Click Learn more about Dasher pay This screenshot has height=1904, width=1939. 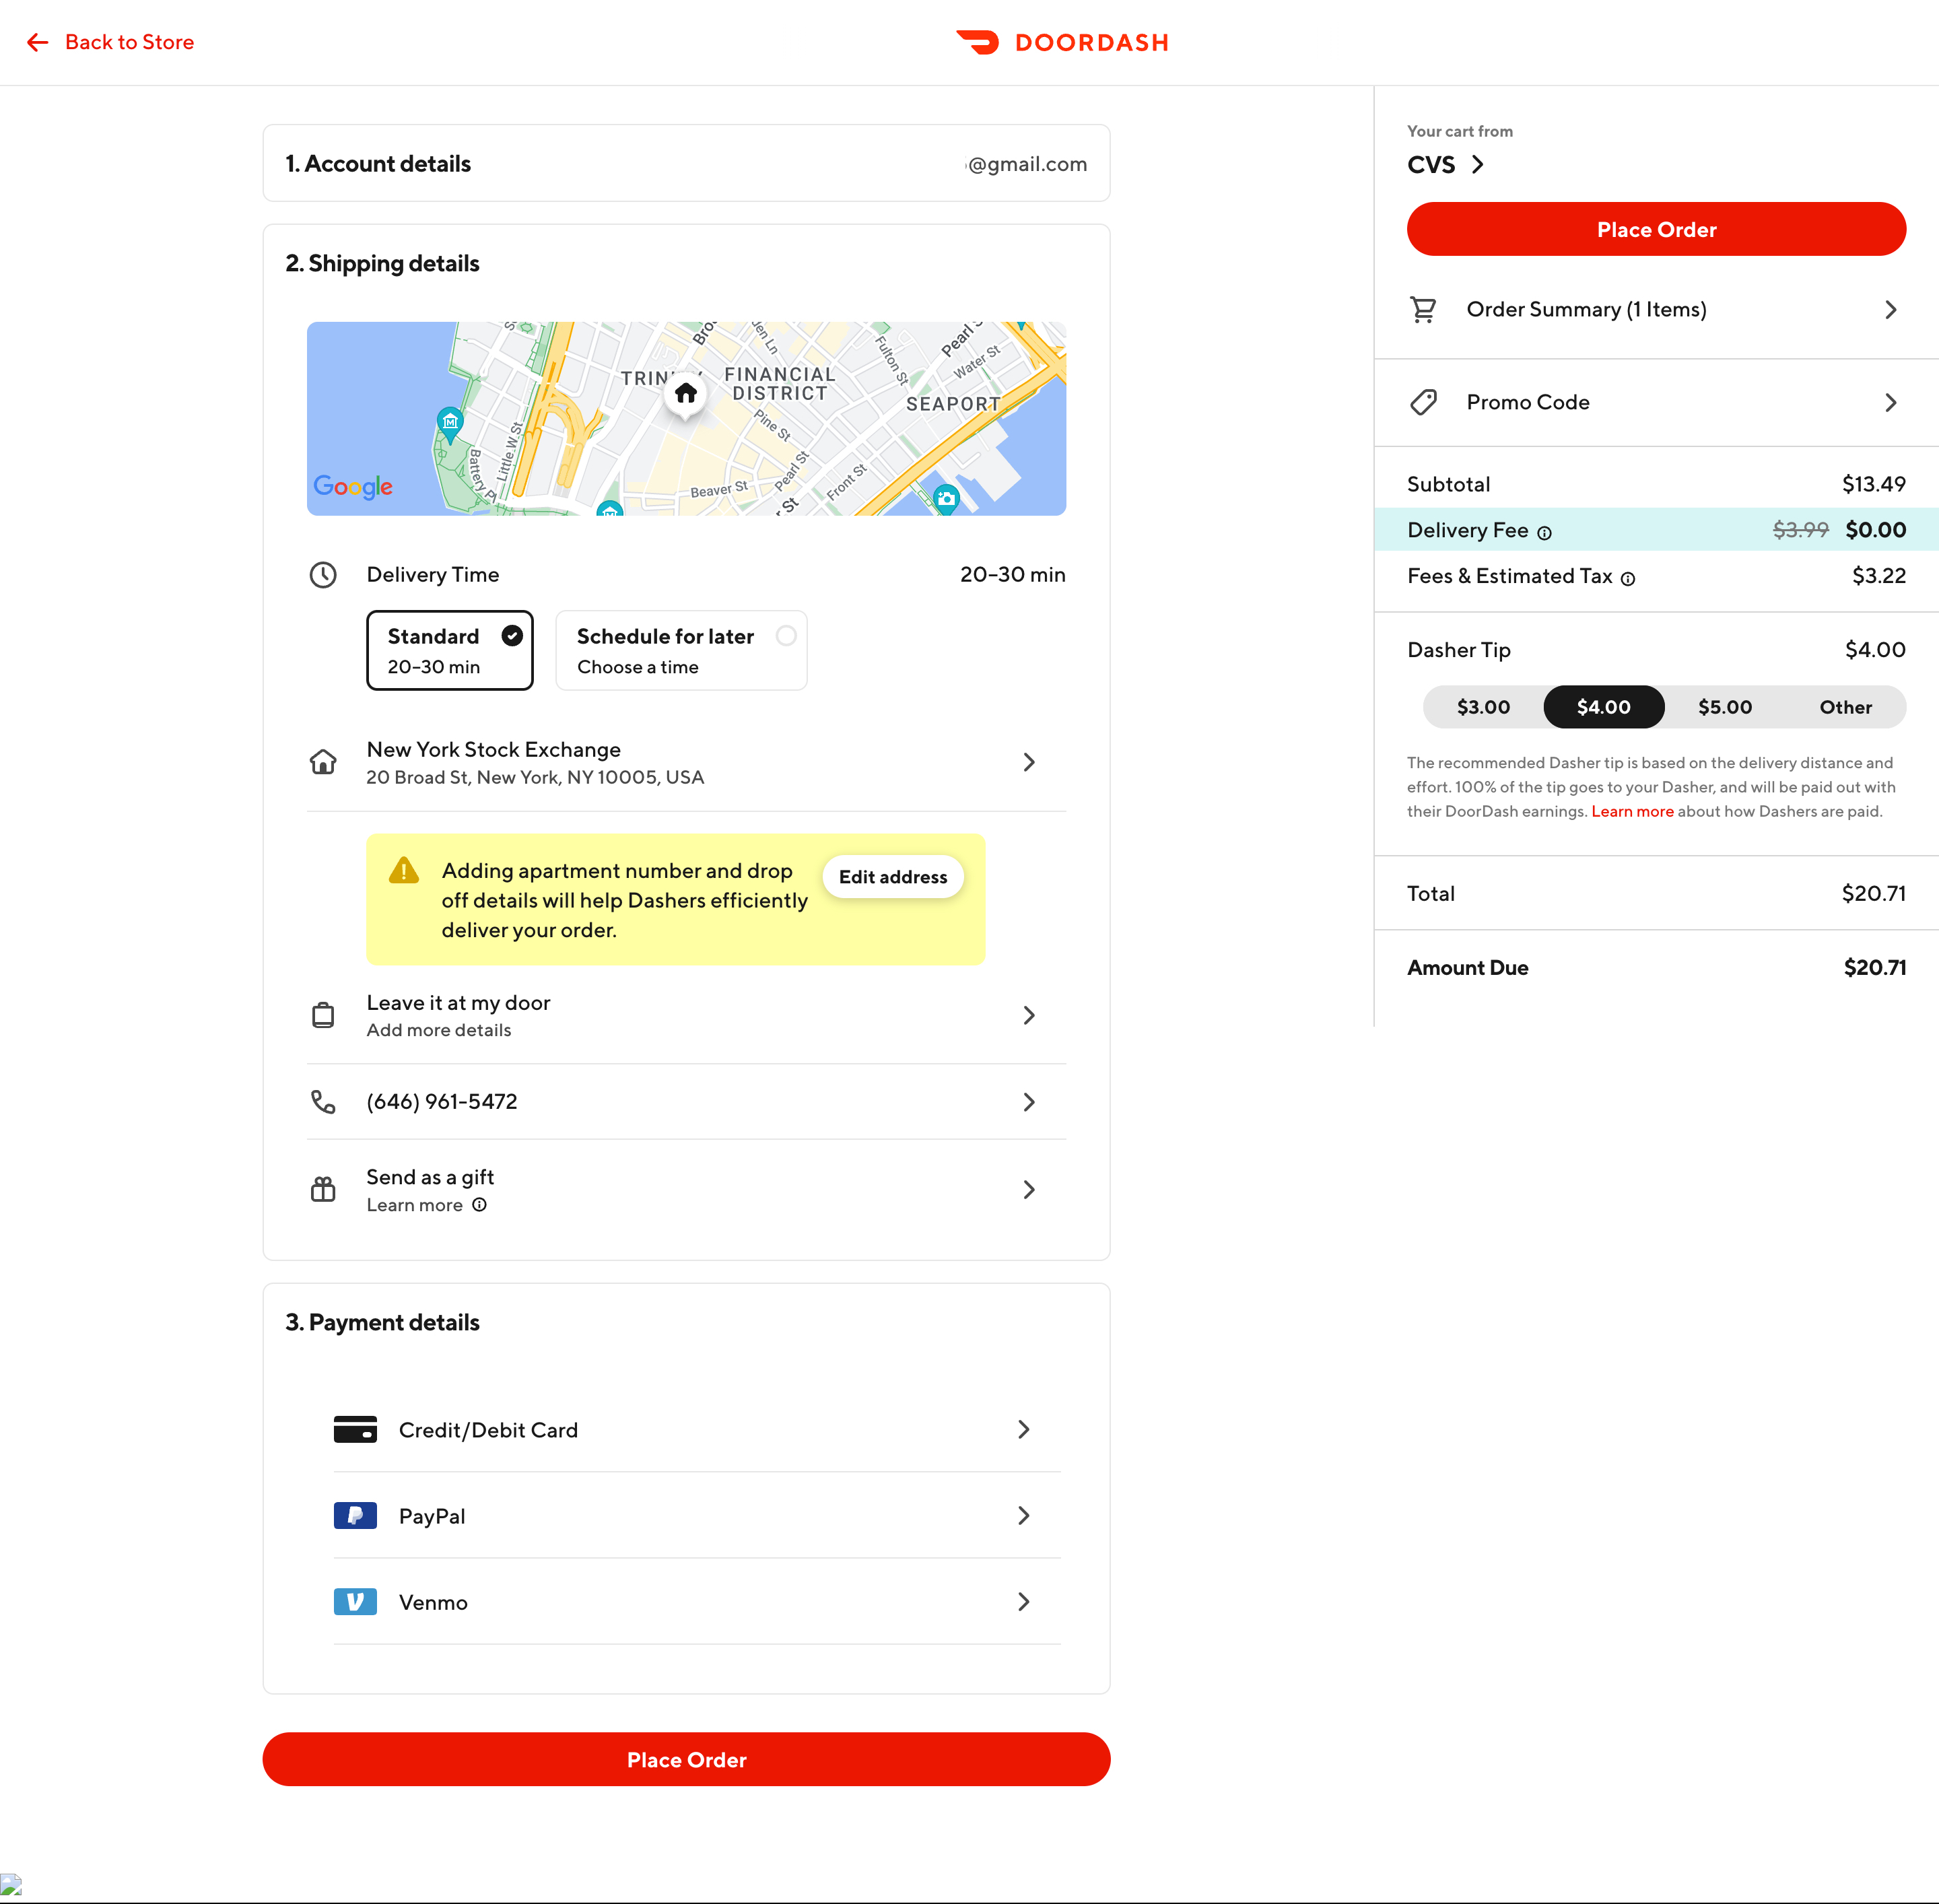1632,811
